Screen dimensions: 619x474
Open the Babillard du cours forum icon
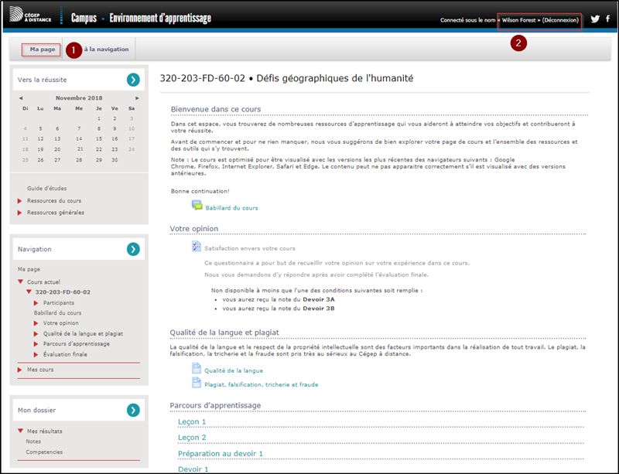197,206
